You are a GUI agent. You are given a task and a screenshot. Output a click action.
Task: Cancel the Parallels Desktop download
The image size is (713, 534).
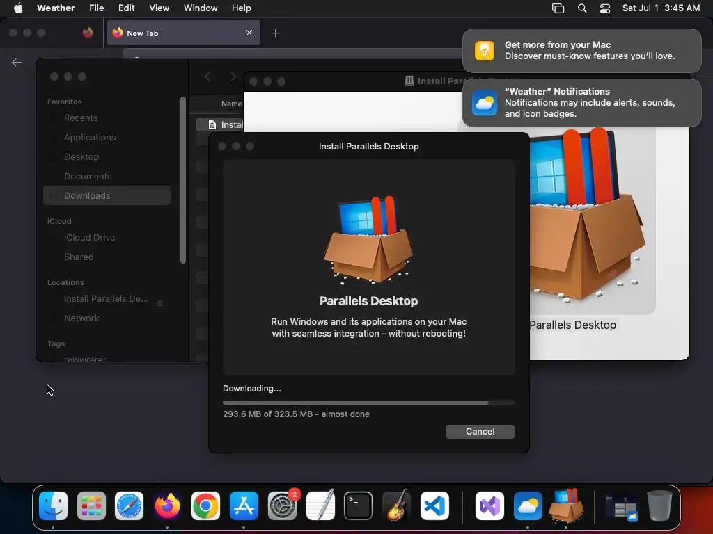click(480, 431)
